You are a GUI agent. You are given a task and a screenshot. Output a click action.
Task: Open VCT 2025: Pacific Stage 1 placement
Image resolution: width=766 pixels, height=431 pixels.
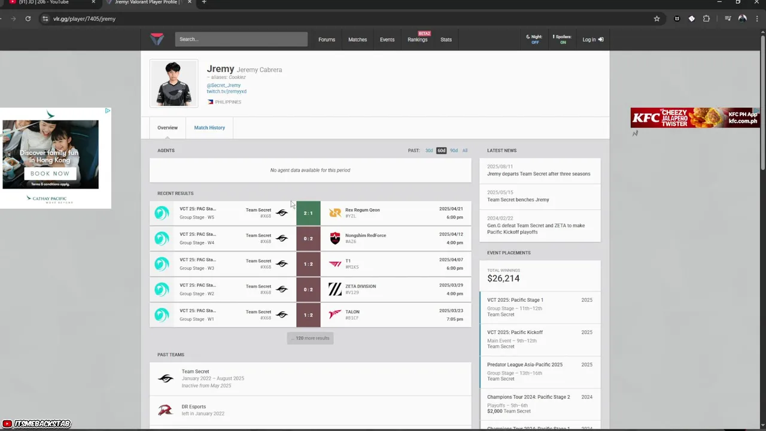540,307
